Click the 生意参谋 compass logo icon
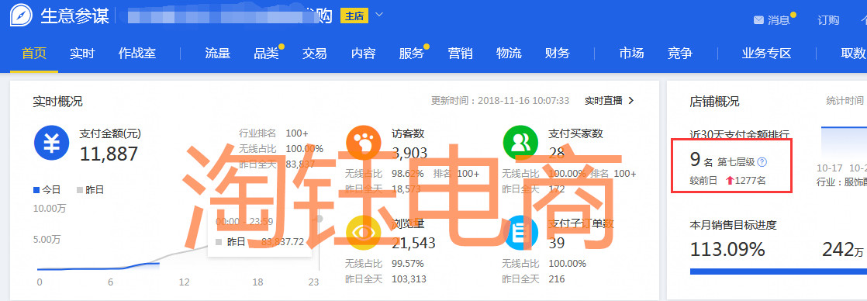The width and height of the screenshot is (867, 301). (x=21, y=16)
